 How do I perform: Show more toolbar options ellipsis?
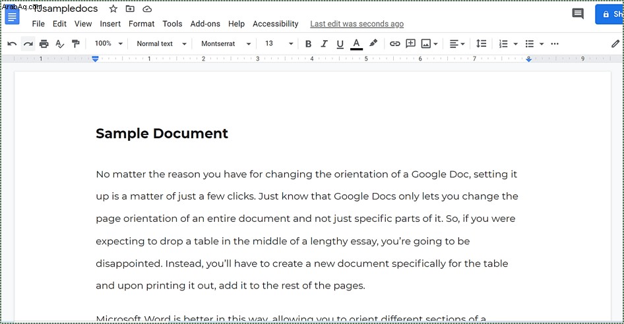click(555, 43)
